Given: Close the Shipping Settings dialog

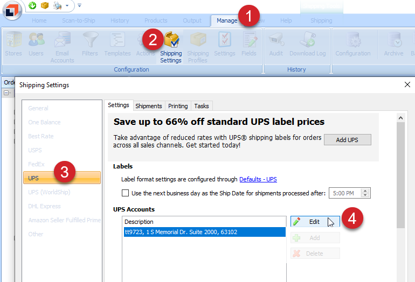Looking at the screenshot, I should (407, 84).
